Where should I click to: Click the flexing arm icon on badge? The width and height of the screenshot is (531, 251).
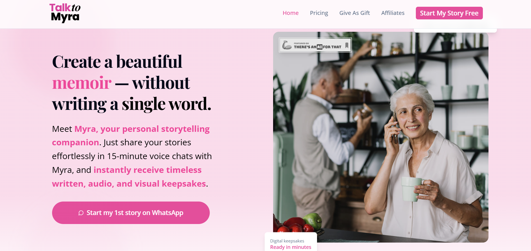[x=287, y=45]
